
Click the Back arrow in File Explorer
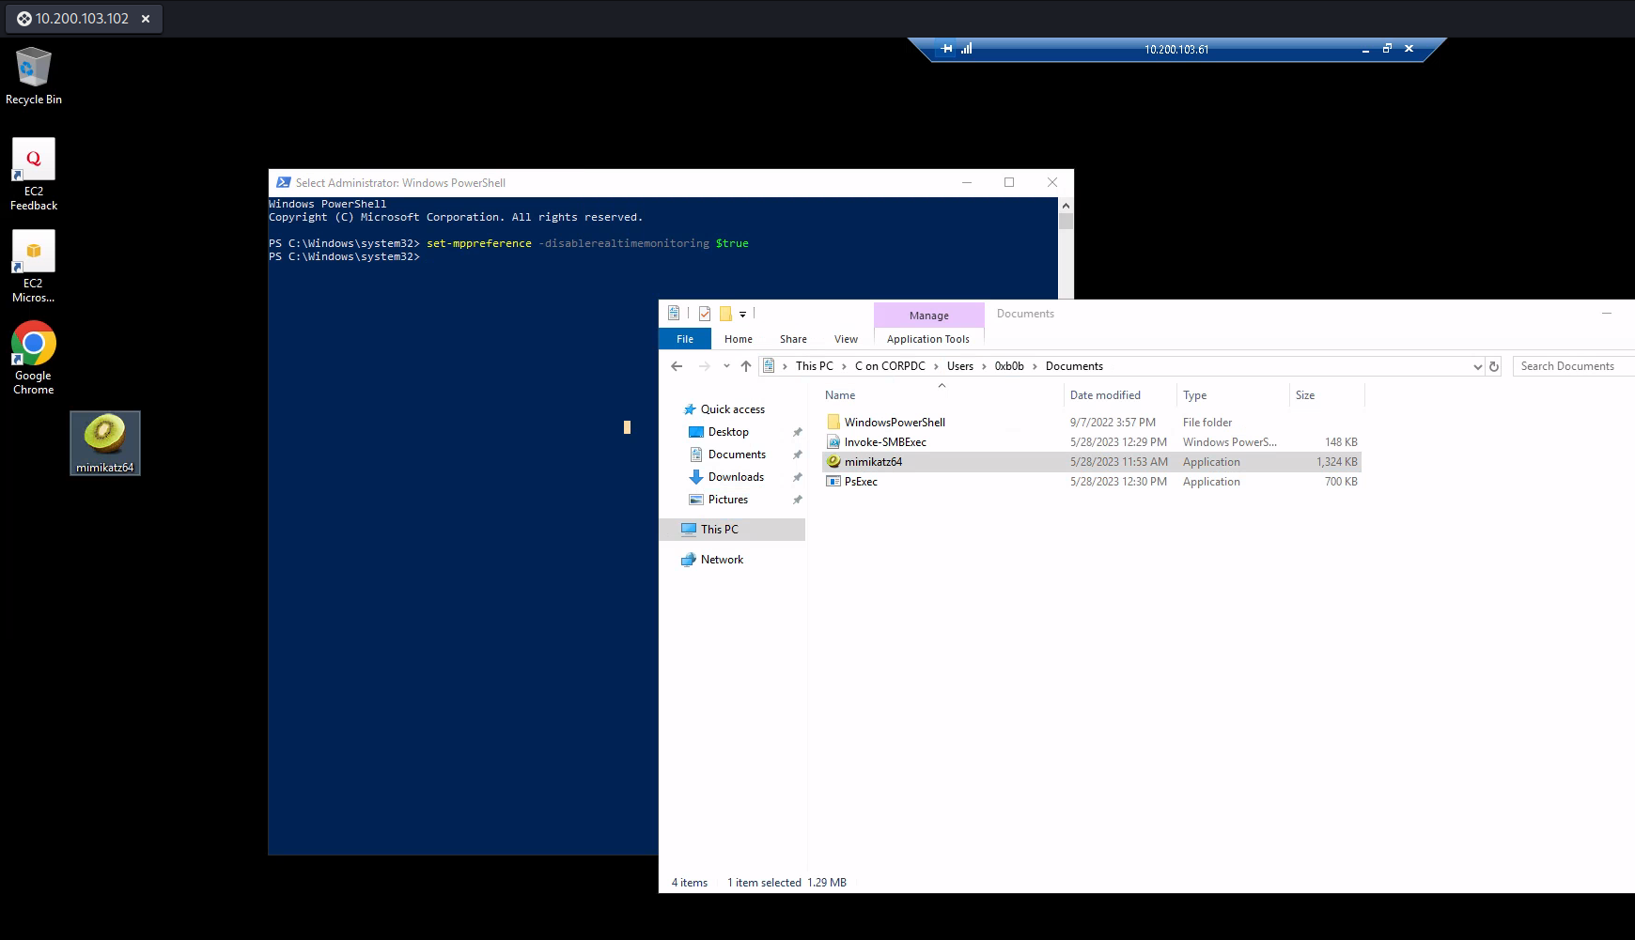click(677, 366)
